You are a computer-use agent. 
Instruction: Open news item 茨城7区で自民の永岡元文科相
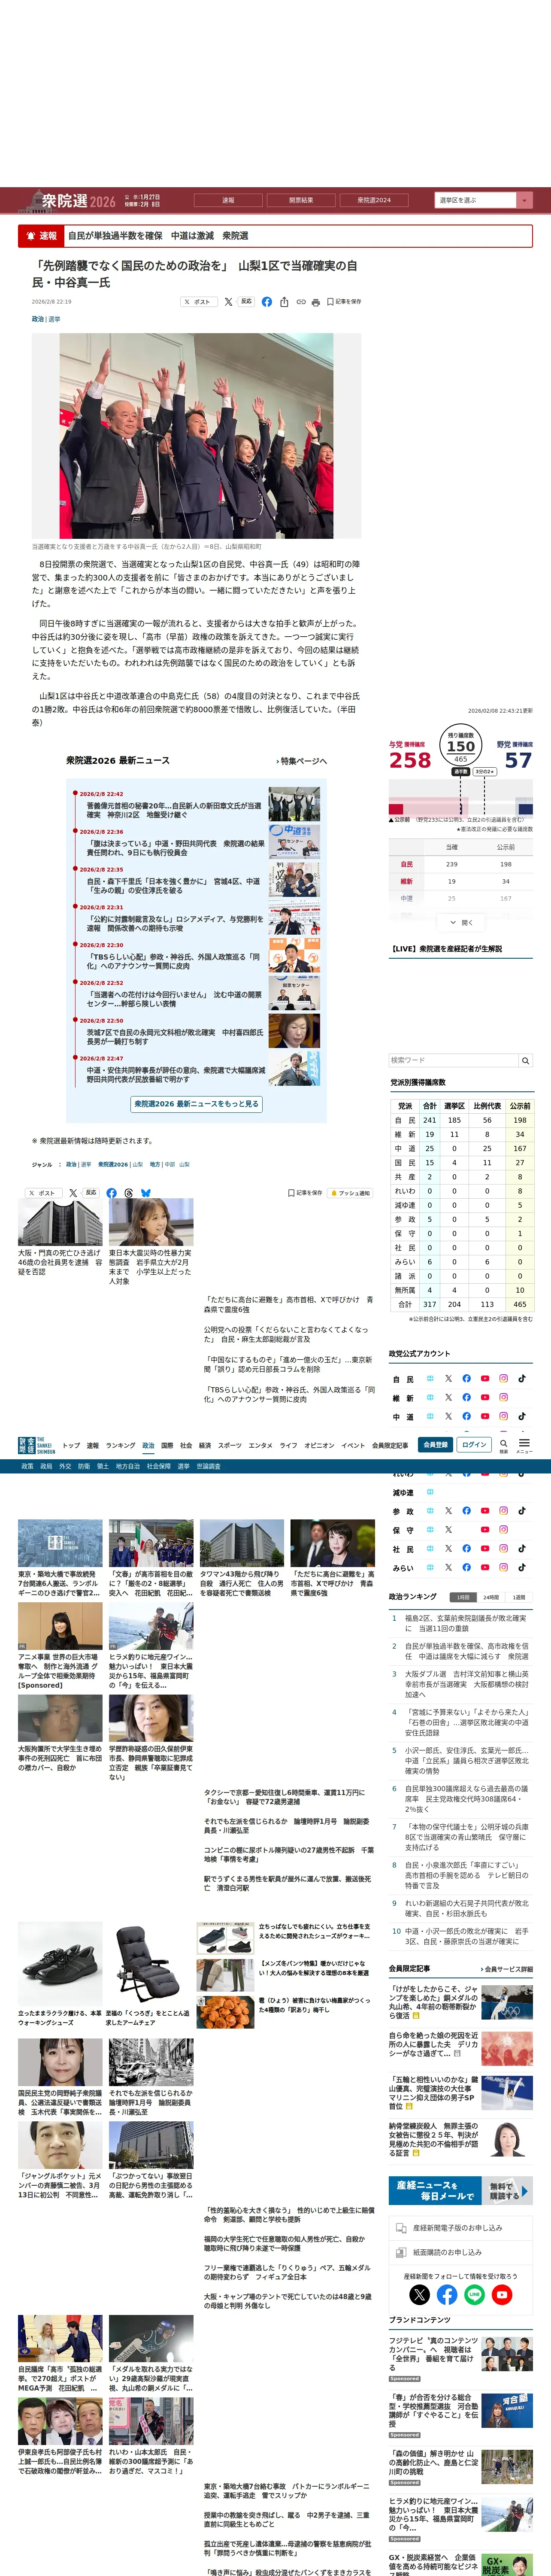(x=175, y=1037)
